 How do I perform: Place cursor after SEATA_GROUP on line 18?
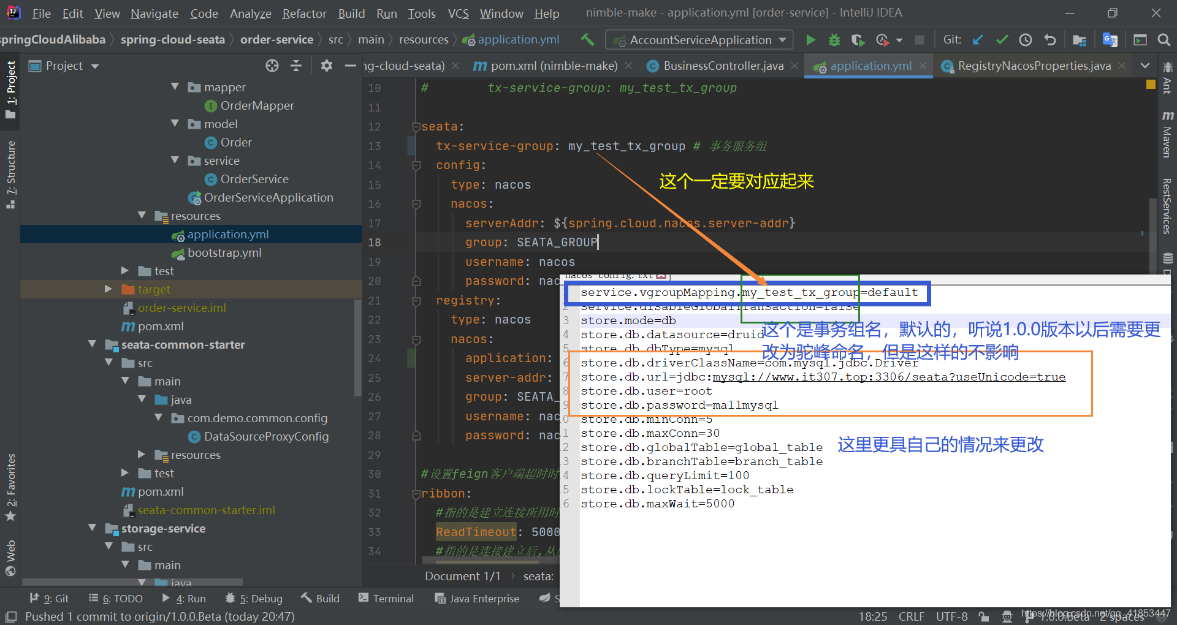pyautogui.click(x=598, y=242)
